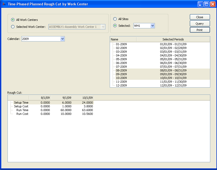This screenshot has height=170, width=217.
Task: Select the All Work Centers radio button
Action: pyautogui.click(x=13, y=20)
